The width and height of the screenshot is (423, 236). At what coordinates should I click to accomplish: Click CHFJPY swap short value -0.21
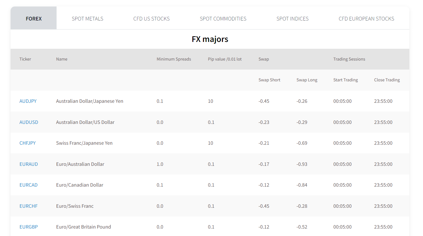click(x=264, y=143)
